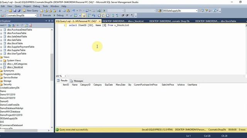The image size is (247, 138).
Task: Click the green Start arrow icon
Action: point(104,11)
